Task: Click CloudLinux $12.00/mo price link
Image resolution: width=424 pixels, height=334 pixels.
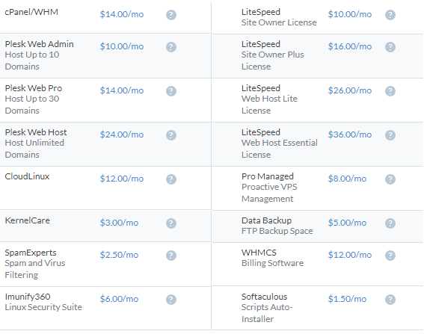Action: pos(122,179)
